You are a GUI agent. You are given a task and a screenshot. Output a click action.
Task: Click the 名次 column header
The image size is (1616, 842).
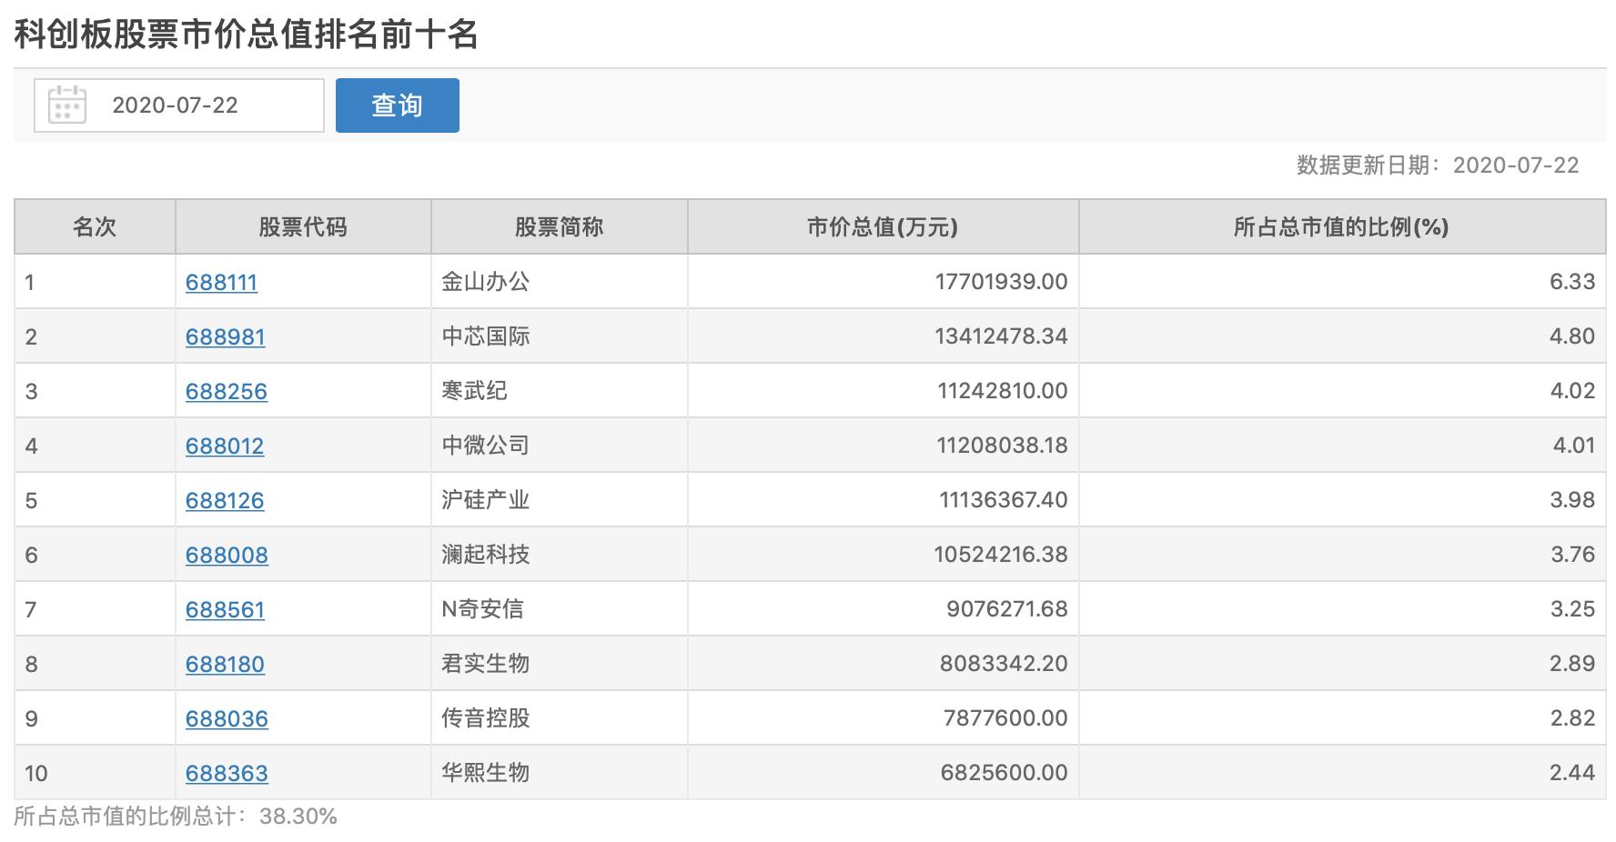pos(95,226)
